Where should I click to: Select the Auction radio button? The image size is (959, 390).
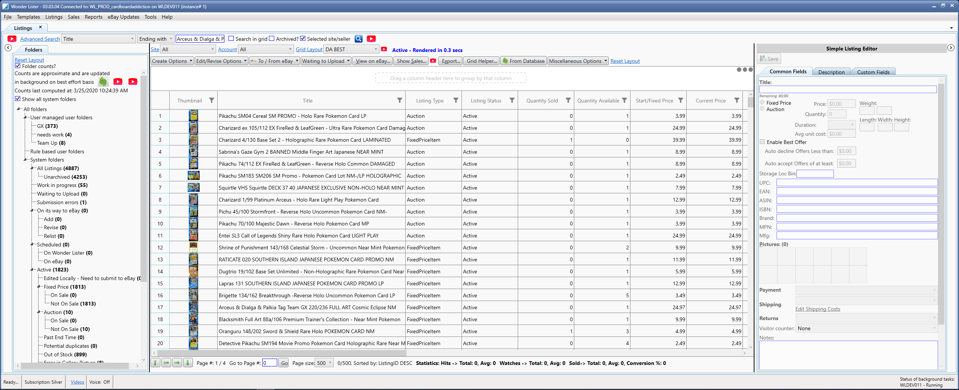click(762, 109)
